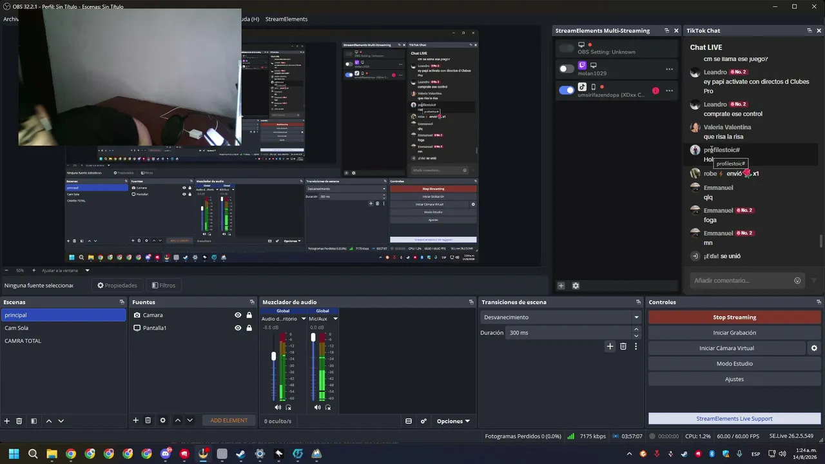The height and width of the screenshot is (464, 825).
Task: Open StreamElements Live Support link
Action: (x=734, y=418)
